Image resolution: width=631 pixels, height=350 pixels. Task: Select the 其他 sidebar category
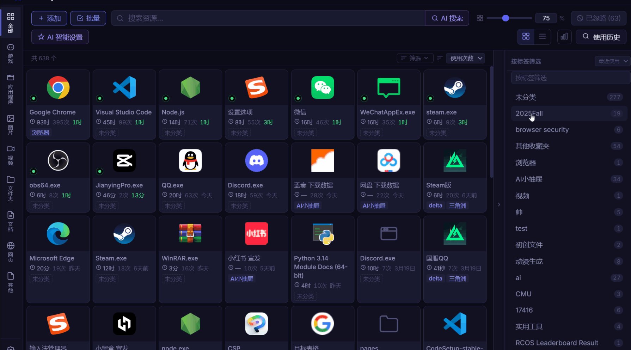[x=11, y=283]
